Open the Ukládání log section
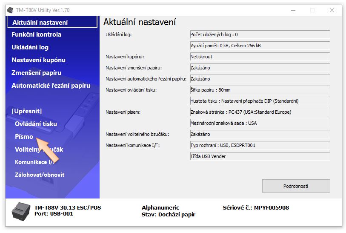The height and width of the screenshot is (233, 346). [30, 47]
